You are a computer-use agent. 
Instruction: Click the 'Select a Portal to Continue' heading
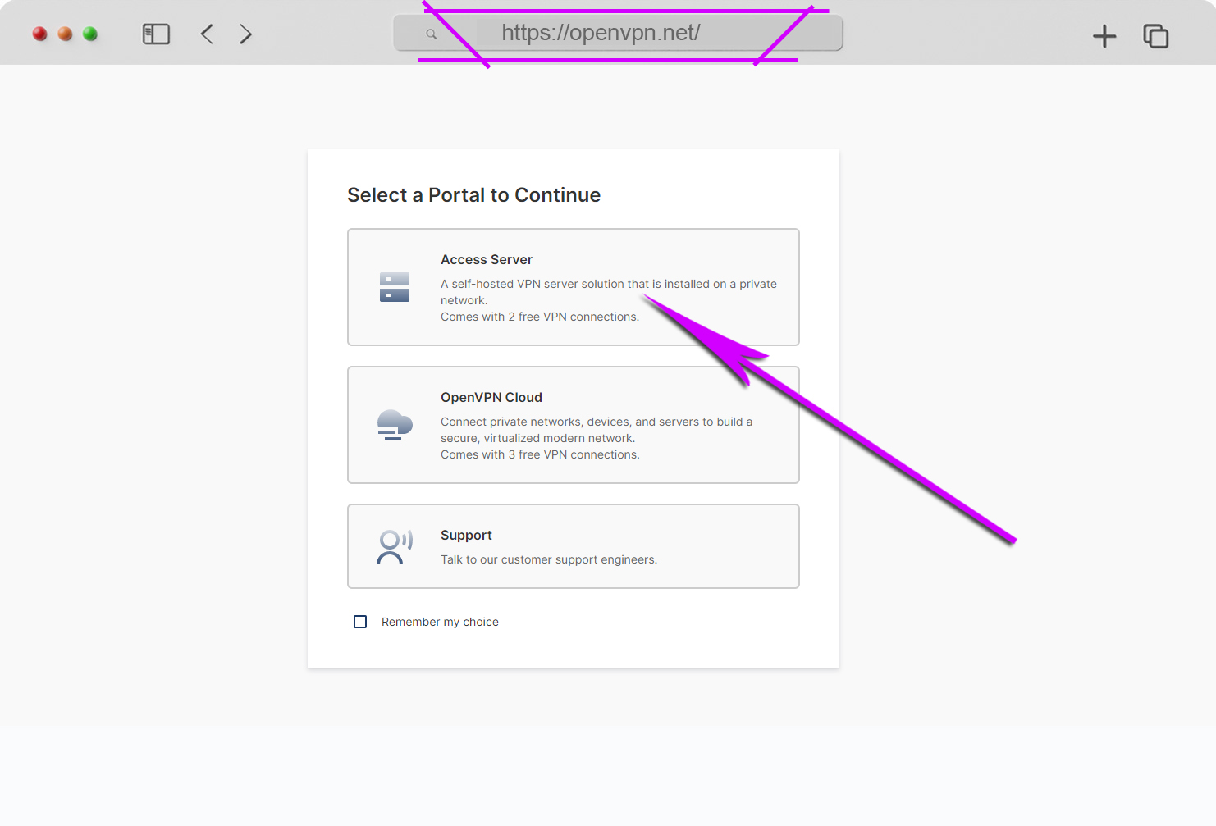pos(474,195)
